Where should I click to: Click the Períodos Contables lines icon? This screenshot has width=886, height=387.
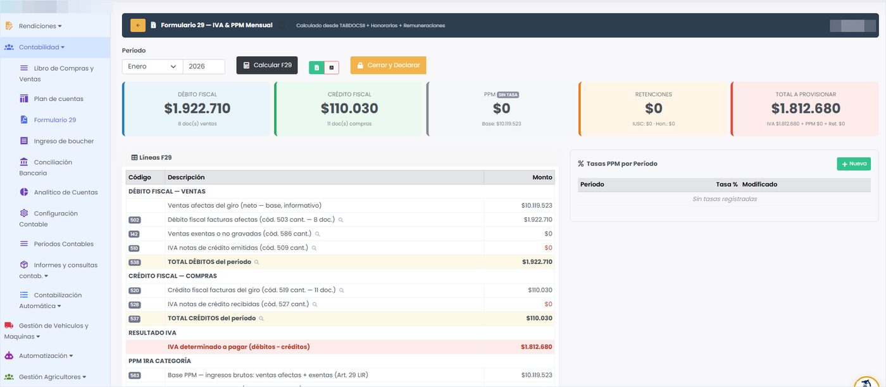point(24,244)
